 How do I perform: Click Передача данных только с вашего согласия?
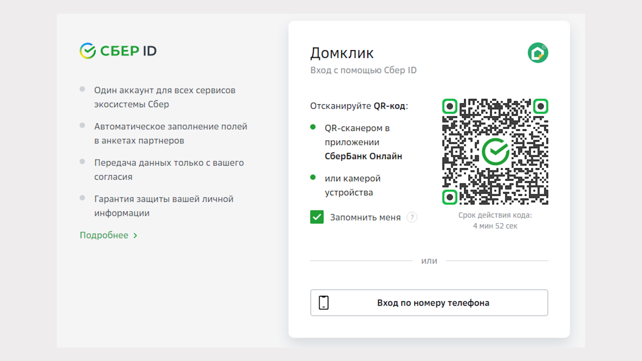click(169, 170)
